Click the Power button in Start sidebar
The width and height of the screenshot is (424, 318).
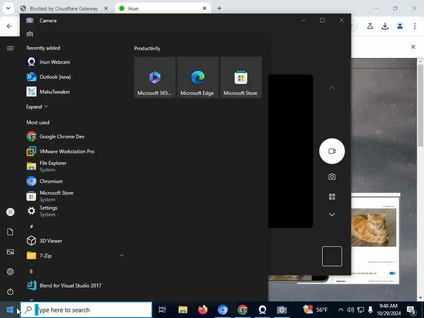click(x=10, y=291)
